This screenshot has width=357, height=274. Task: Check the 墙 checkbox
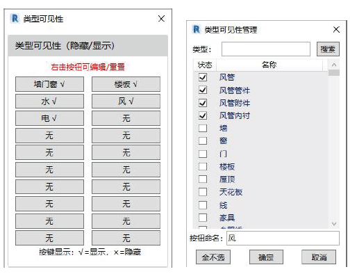coord(203,128)
